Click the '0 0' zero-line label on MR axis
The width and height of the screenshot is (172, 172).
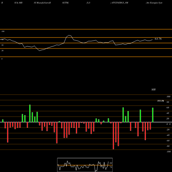169,124
